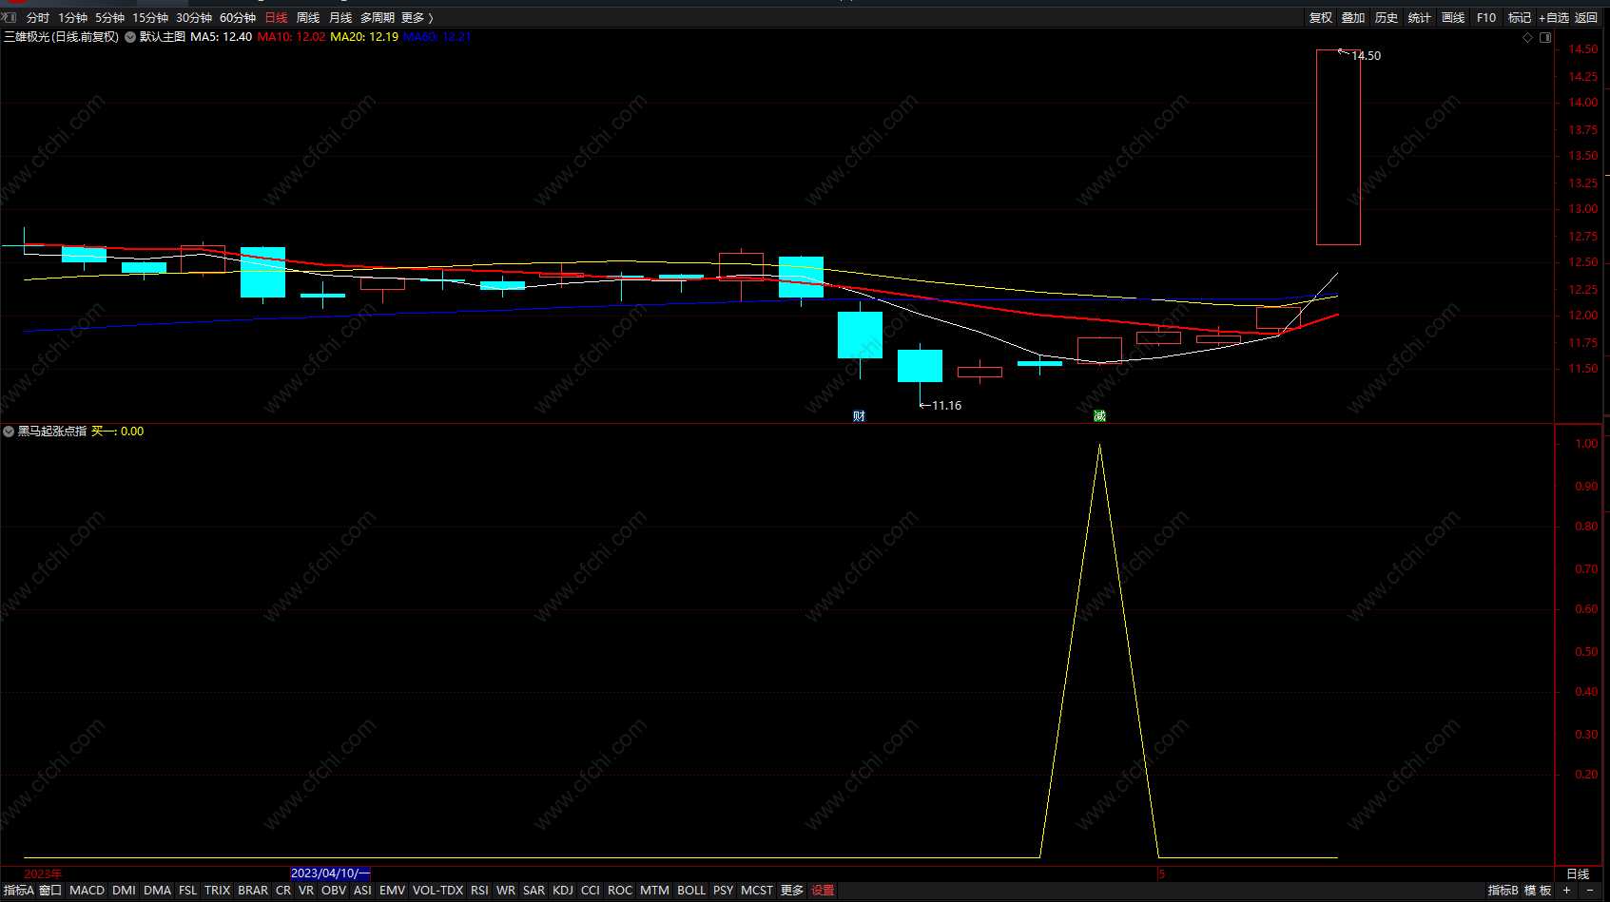Click the 叠加 overlay button
Image resolution: width=1610 pixels, height=902 pixels.
(1353, 18)
